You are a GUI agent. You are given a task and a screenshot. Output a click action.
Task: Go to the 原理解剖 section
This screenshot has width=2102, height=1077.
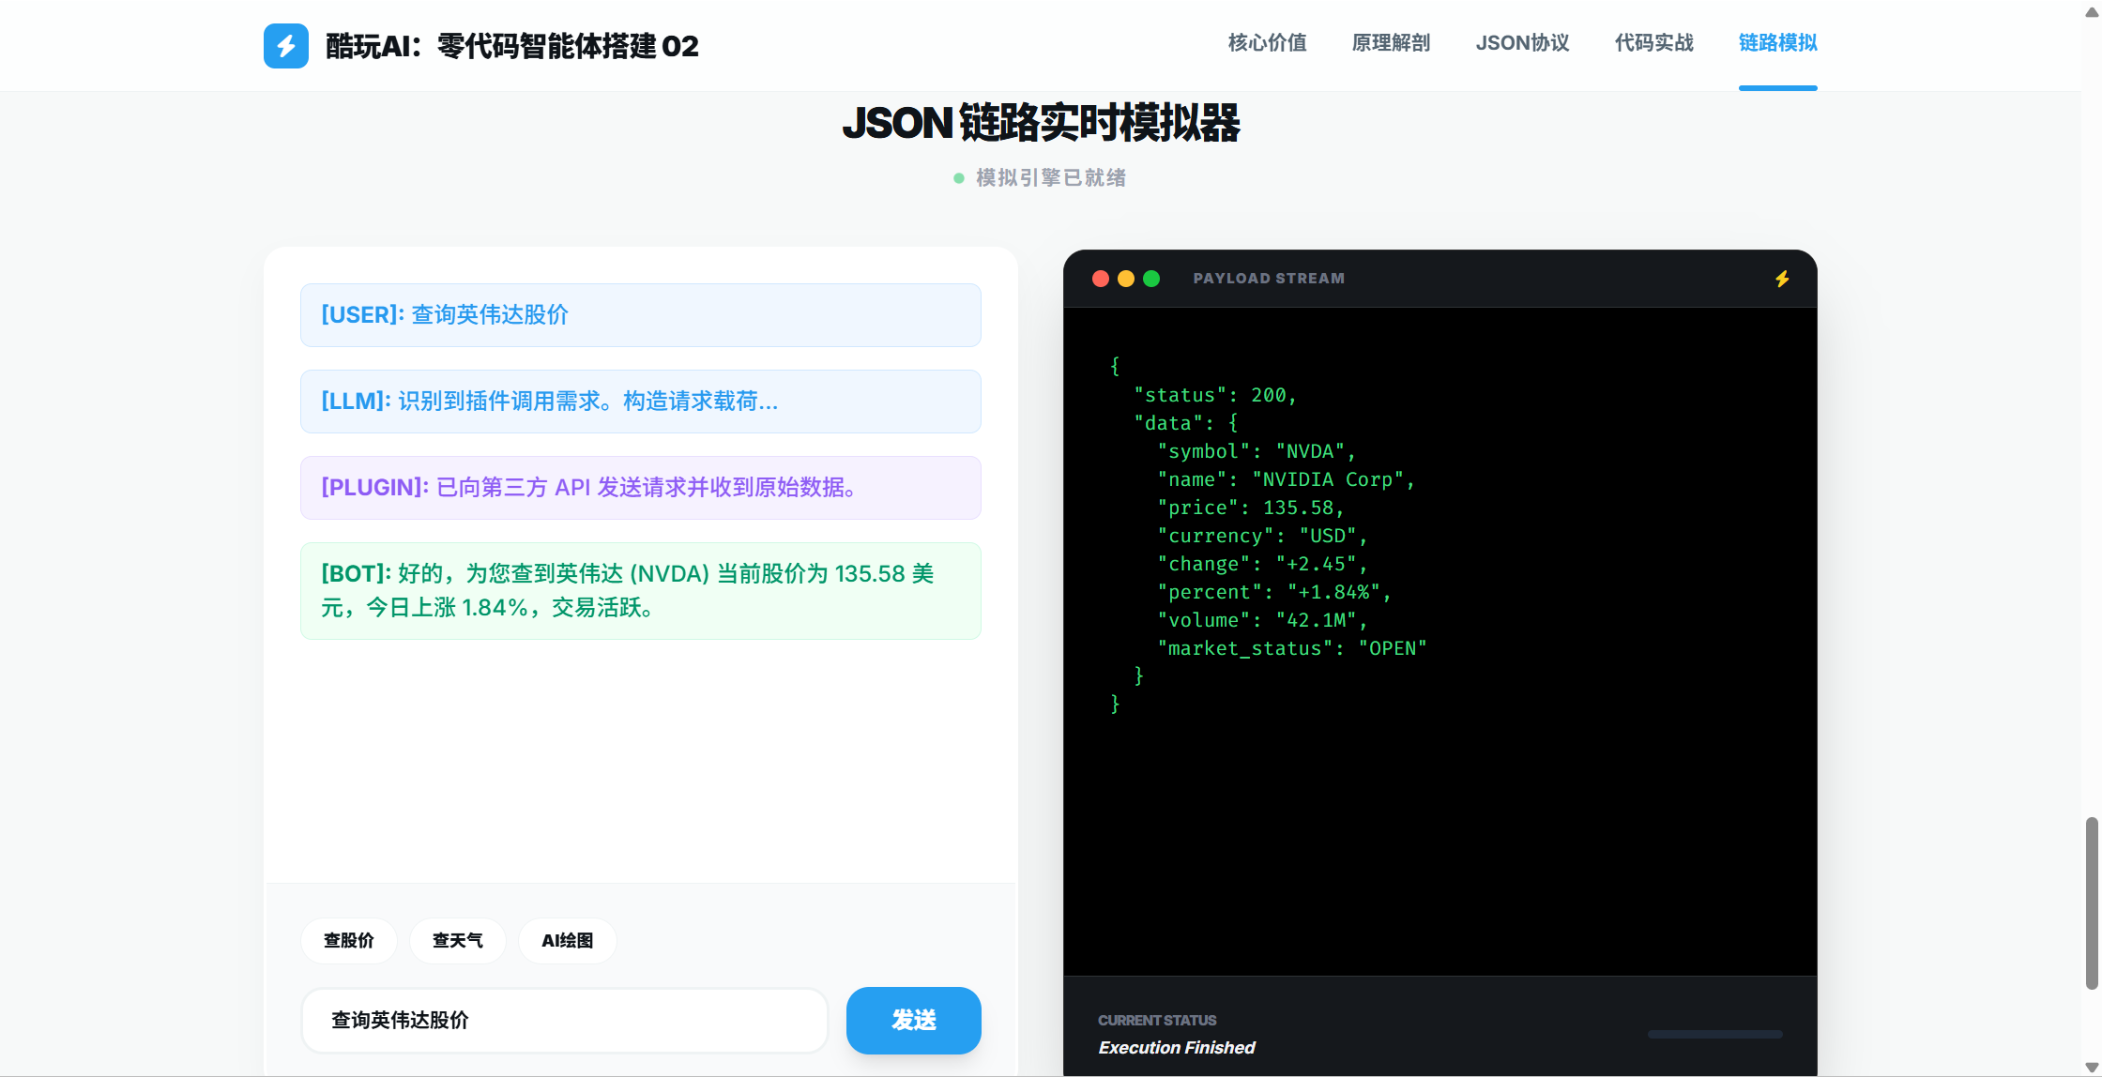1391,43
